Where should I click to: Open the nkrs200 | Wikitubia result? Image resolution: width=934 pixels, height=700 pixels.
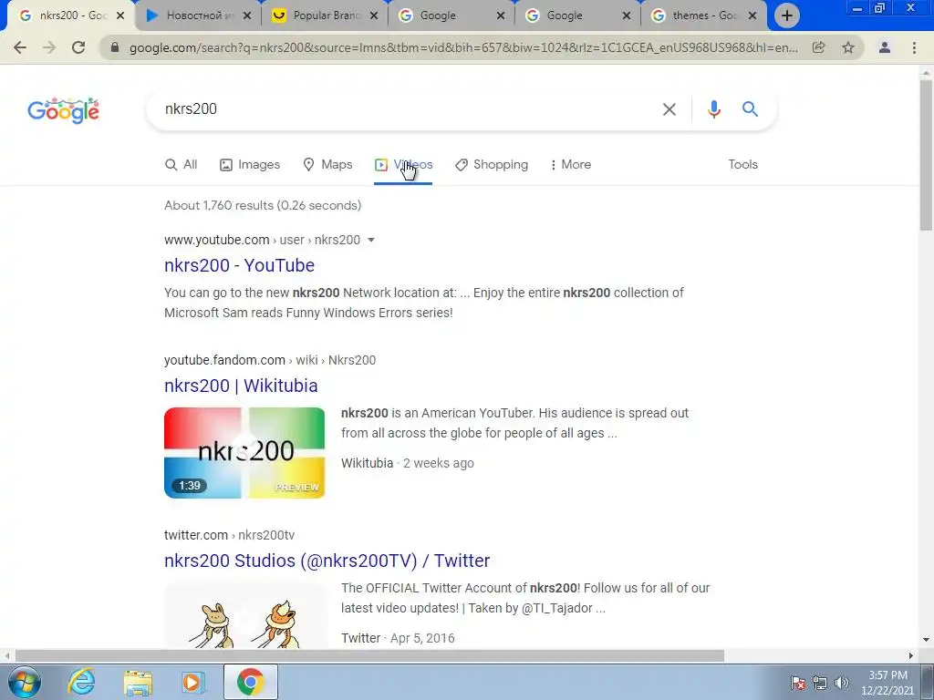coord(241,386)
